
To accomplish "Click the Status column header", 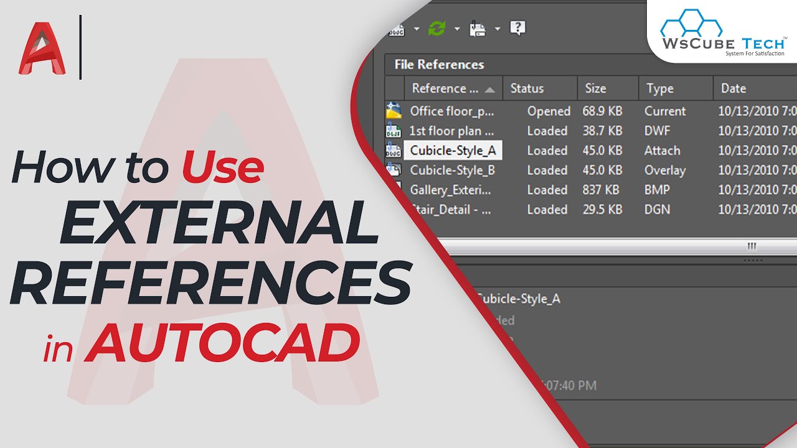I will 540,88.
